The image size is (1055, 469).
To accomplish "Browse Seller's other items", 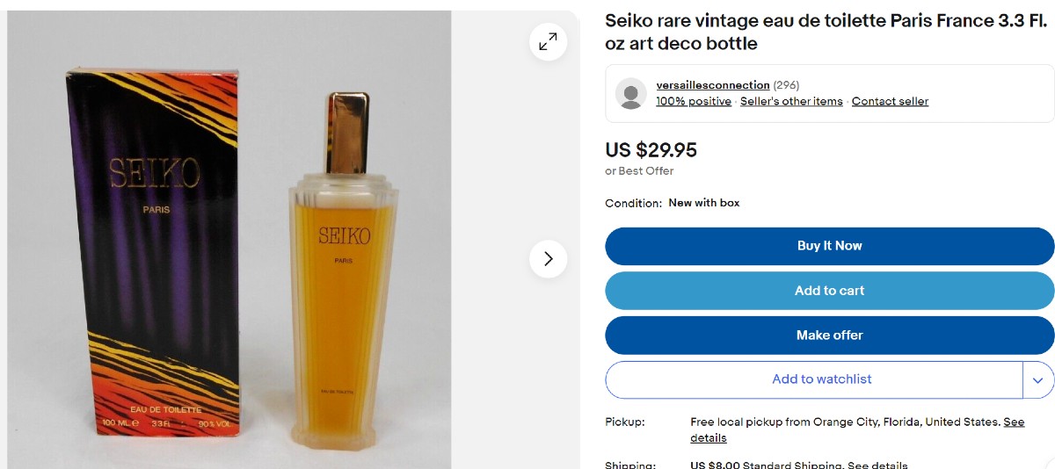I will point(791,101).
